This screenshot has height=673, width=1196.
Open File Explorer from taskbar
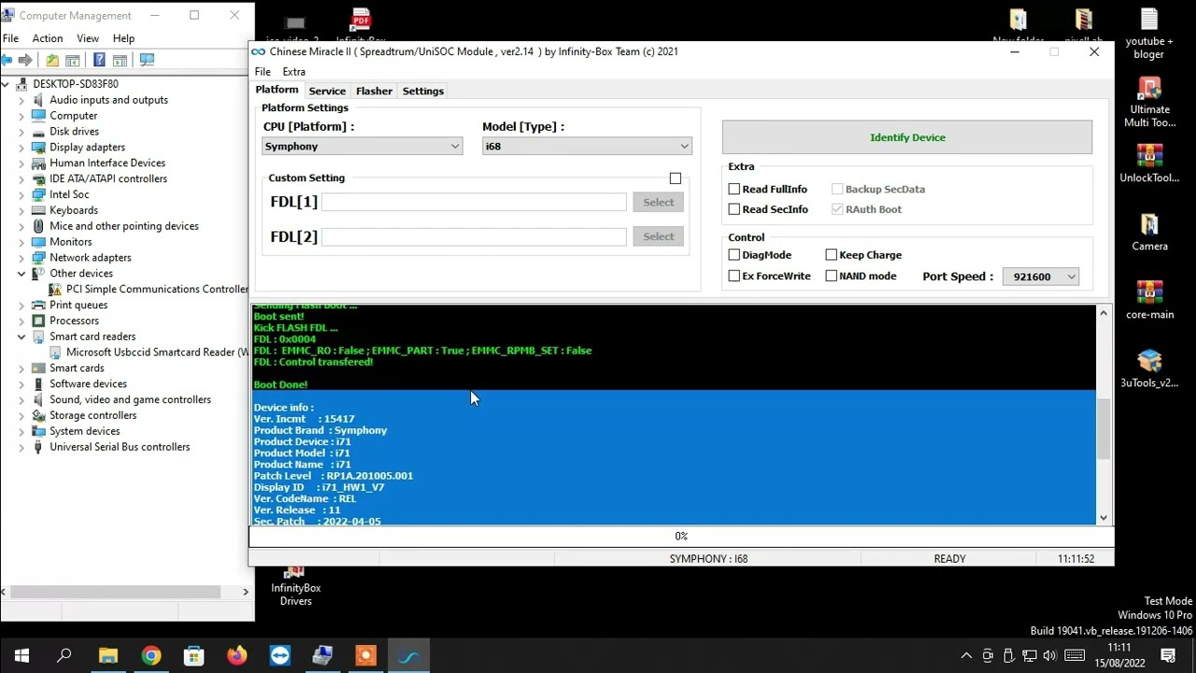click(x=108, y=656)
